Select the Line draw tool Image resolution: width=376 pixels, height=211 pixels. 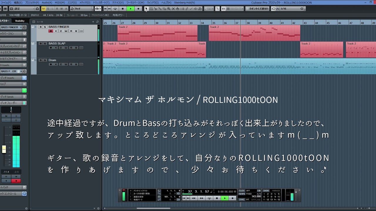(191, 9)
